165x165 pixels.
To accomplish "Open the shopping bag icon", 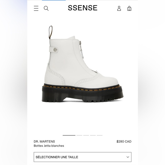I will (x=129, y=8).
